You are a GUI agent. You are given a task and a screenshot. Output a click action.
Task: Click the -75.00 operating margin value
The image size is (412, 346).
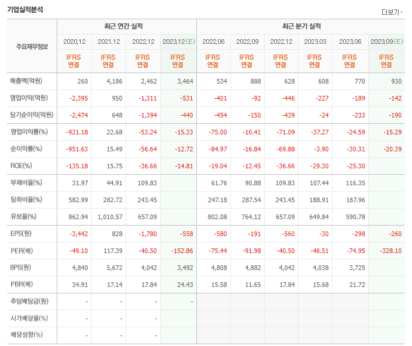pyautogui.click(x=217, y=132)
